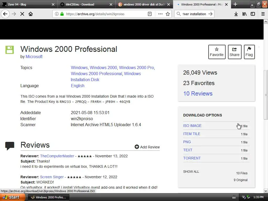Toggle the sidebar view button

(x=253, y=14)
